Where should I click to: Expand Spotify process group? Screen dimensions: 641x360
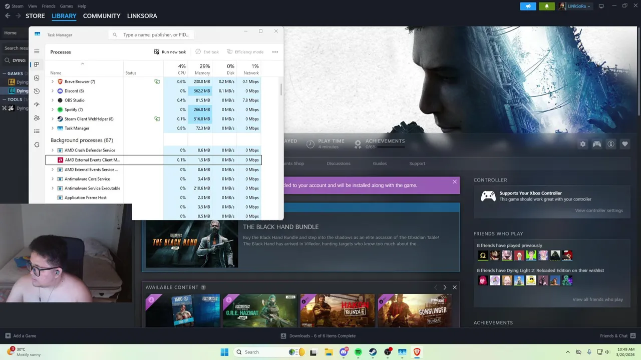[x=53, y=109]
